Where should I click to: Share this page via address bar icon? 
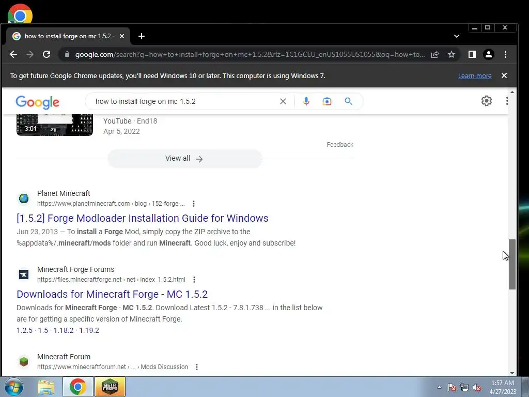(435, 54)
